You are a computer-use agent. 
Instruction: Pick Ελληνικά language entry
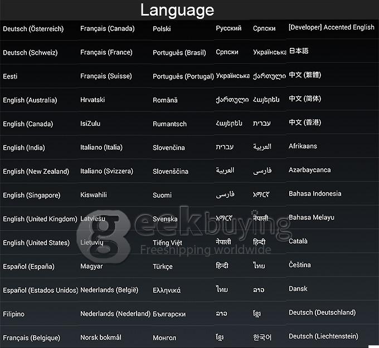coord(167,290)
